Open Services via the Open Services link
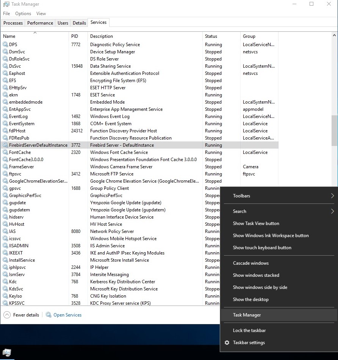This screenshot has width=338, height=360. (x=67, y=315)
